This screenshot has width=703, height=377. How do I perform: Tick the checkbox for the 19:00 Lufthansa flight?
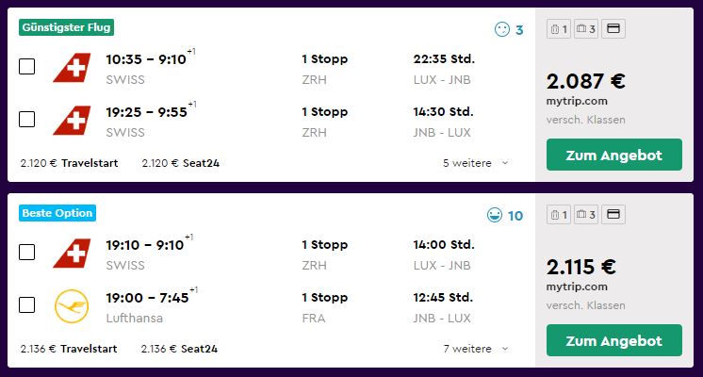[27, 305]
